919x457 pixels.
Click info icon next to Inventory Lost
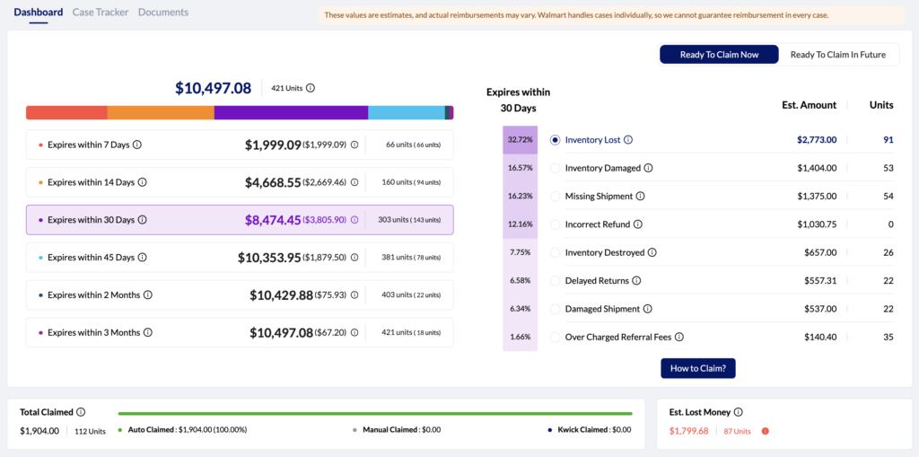pos(628,140)
